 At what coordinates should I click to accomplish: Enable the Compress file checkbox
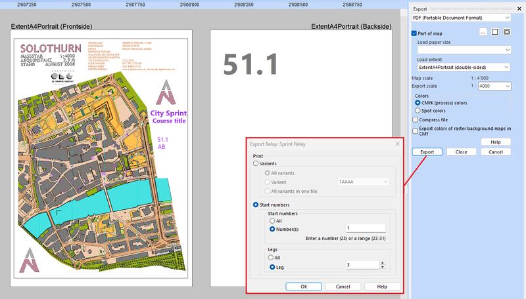[416, 120]
